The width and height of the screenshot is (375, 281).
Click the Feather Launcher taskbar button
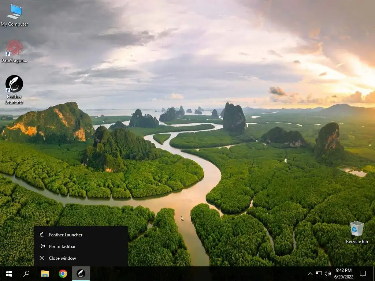(81, 274)
